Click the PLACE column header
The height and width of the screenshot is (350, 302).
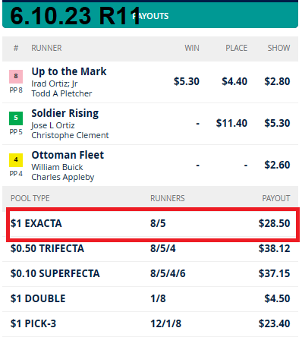(x=237, y=48)
